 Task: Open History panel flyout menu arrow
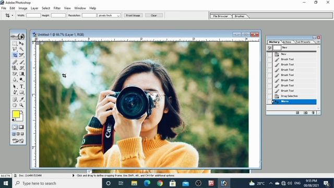pos(318,42)
